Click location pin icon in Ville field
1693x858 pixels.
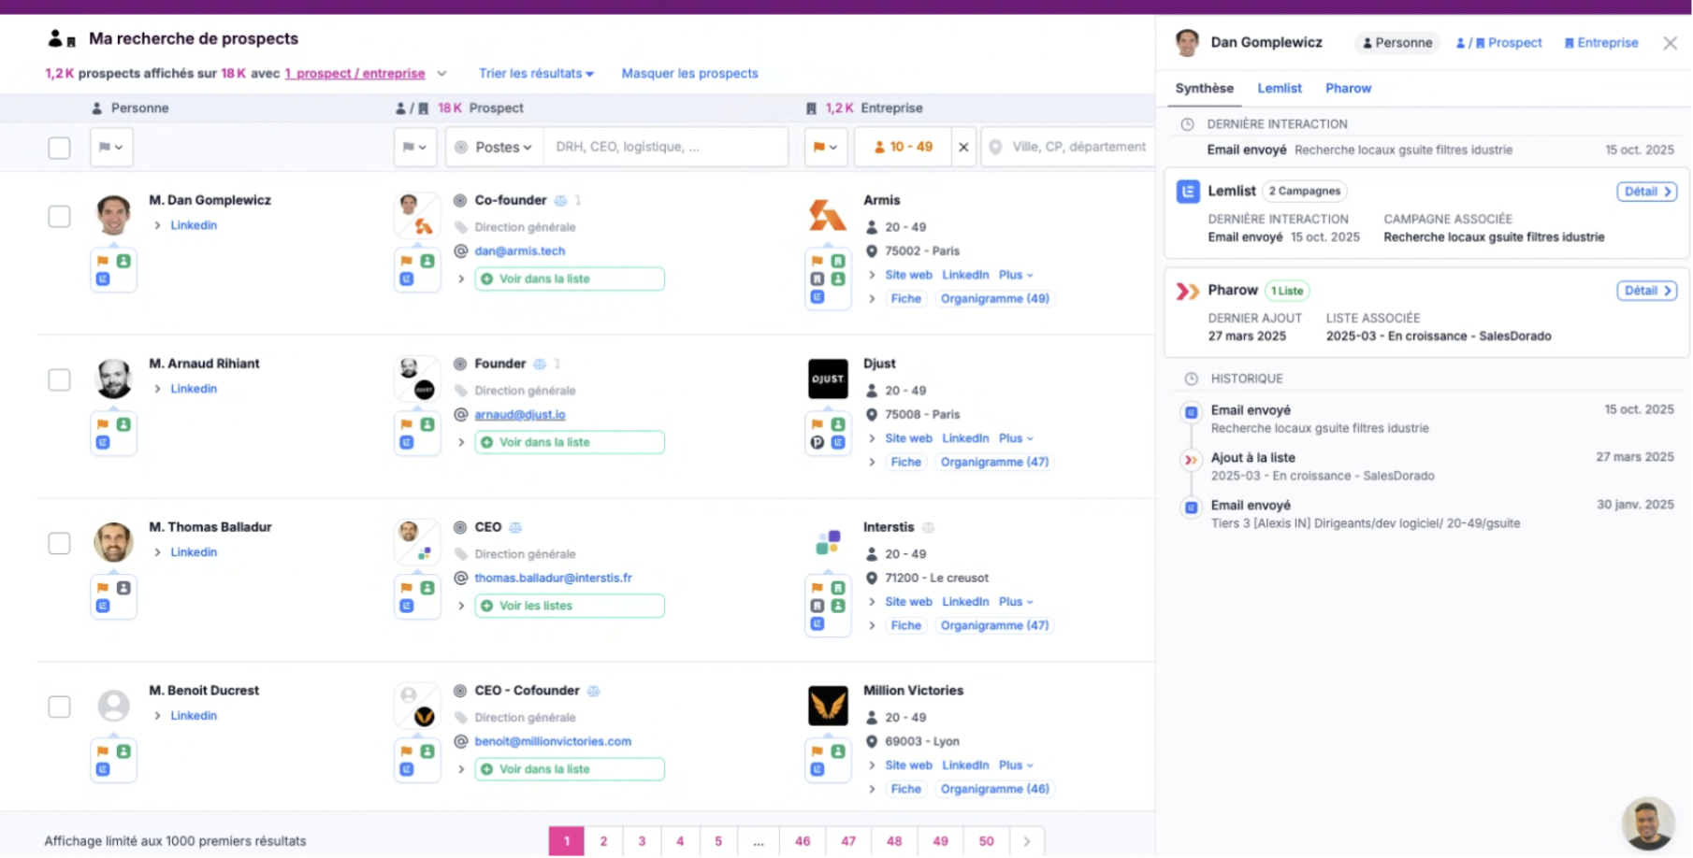point(995,147)
